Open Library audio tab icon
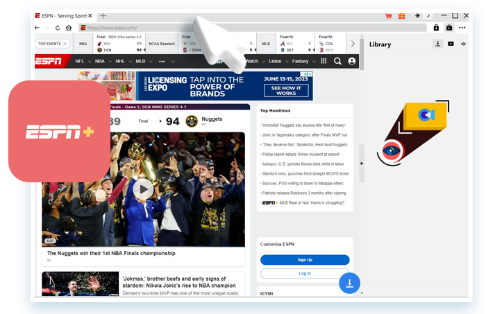Screen dimensions: 495x314 (x=464, y=44)
